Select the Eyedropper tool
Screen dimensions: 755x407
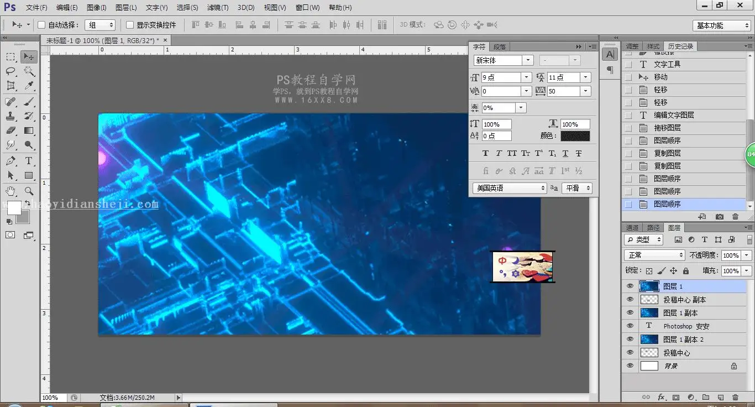tap(29, 86)
